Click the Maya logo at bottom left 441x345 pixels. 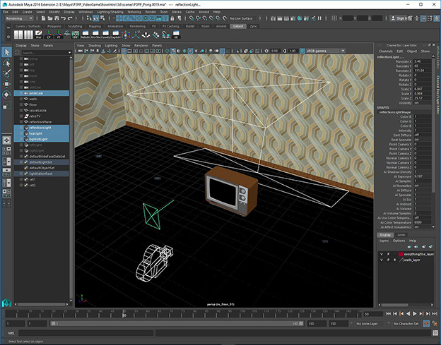pos(6,302)
